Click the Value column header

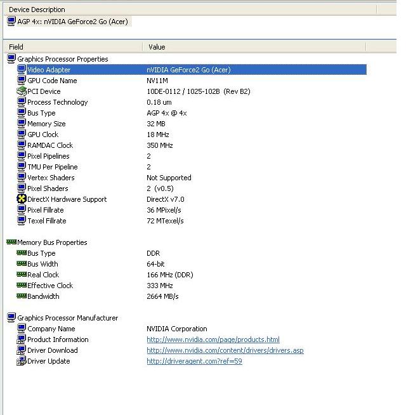[x=254, y=47]
